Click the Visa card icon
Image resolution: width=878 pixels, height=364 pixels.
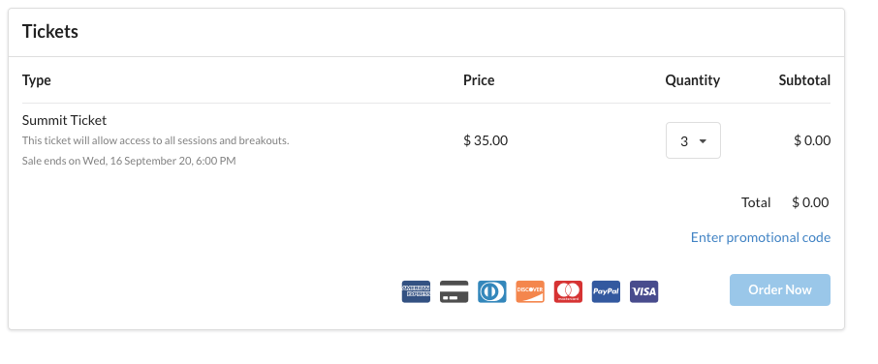click(643, 291)
